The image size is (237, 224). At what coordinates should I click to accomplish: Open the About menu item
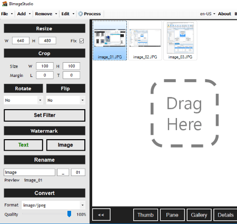coord(224,14)
